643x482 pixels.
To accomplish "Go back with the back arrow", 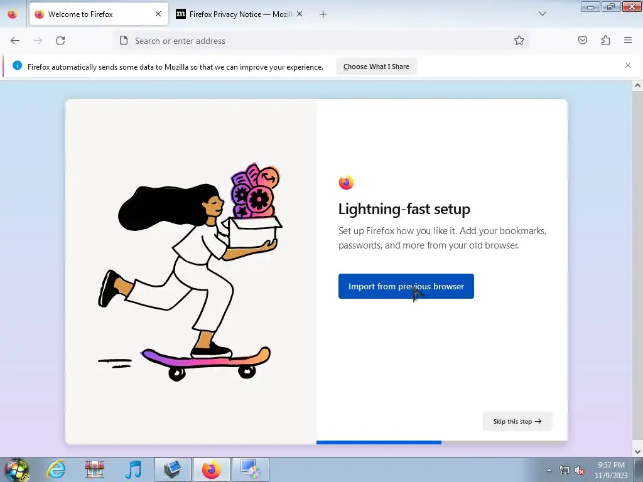I will coord(15,41).
